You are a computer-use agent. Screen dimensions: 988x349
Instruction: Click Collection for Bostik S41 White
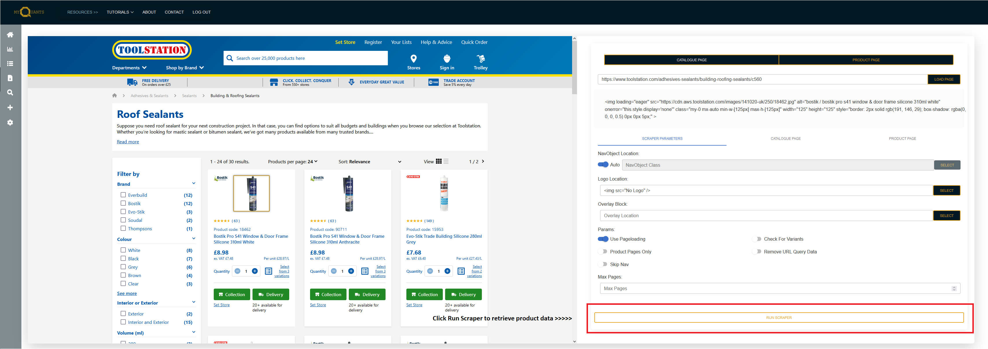point(232,295)
